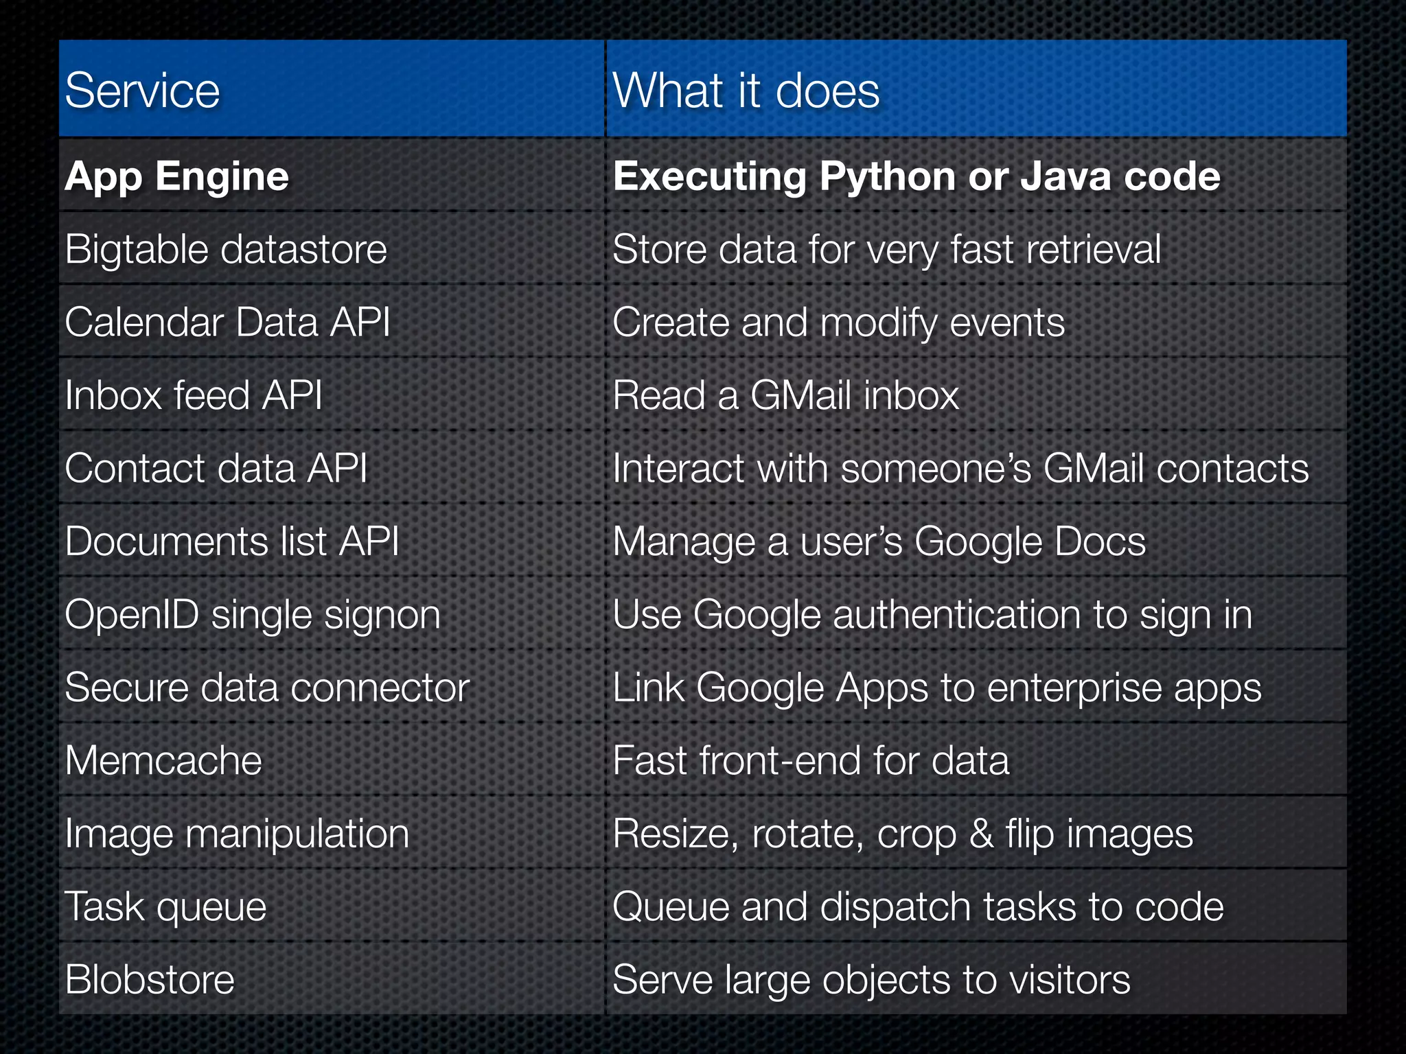Screen dimensions: 1406x1054
Task: Select the 'What it does' column header
Action: tap(976, 89)
